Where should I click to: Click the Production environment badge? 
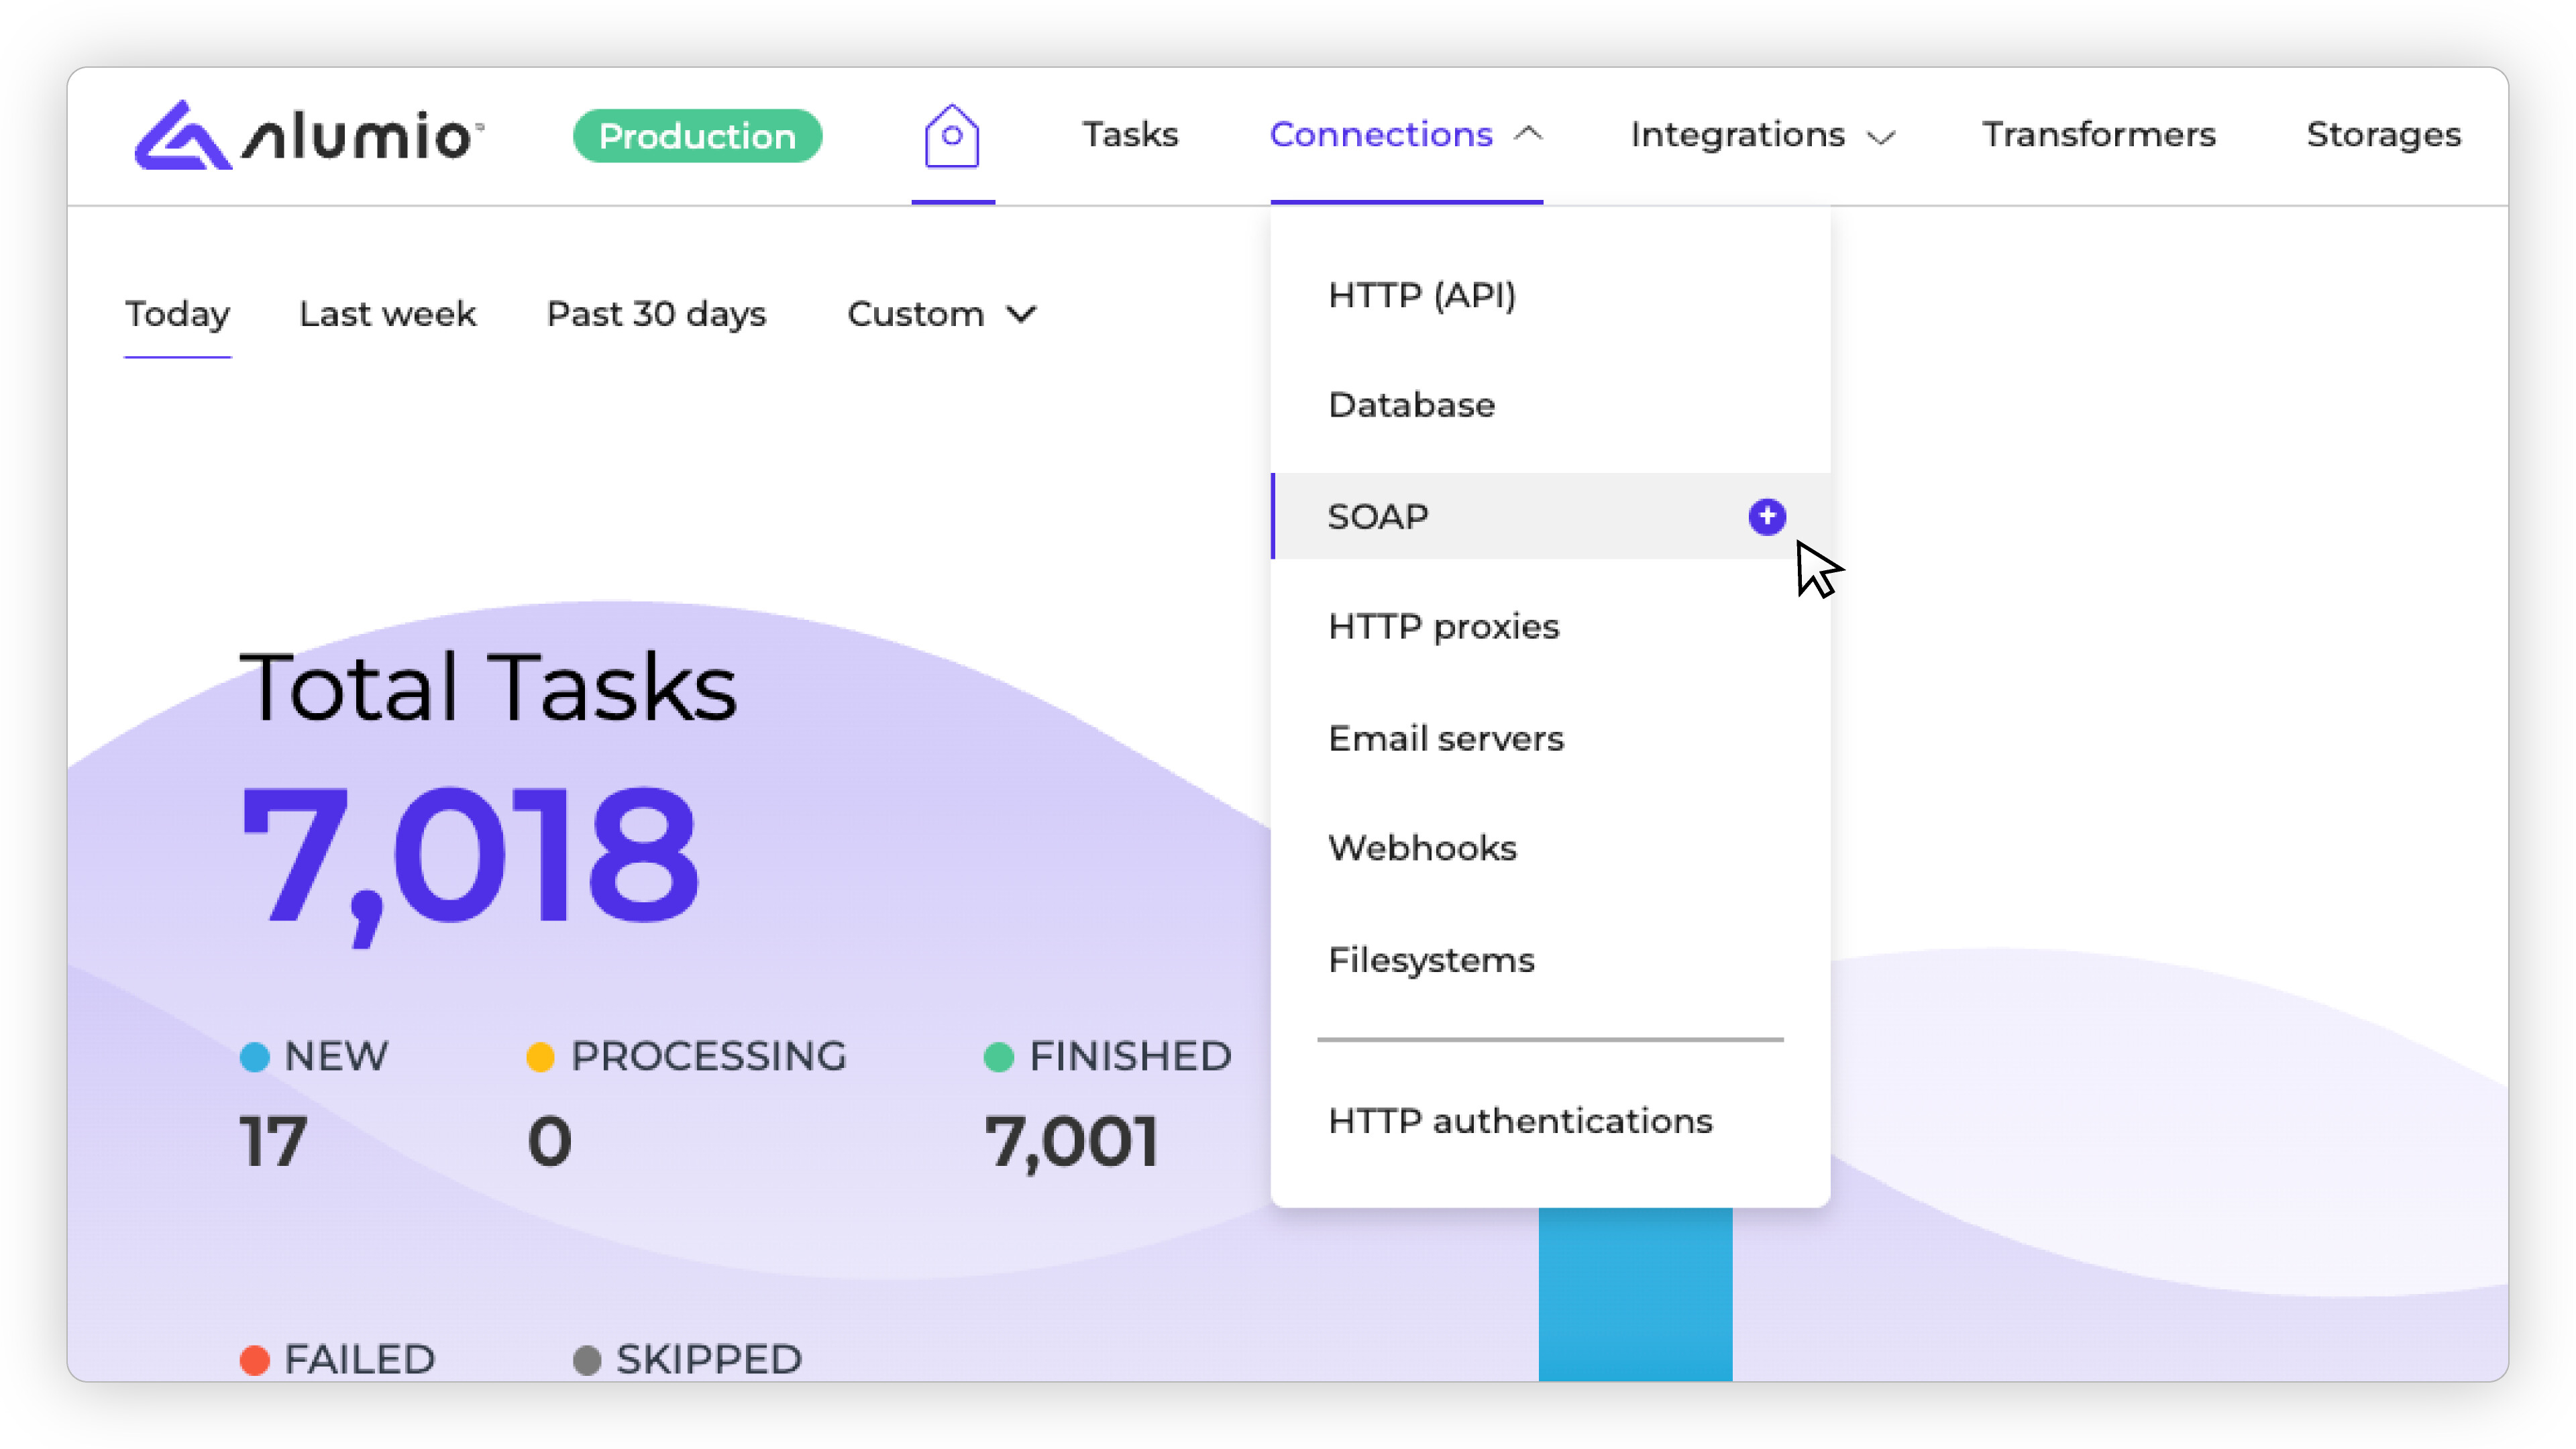(697, 136)
